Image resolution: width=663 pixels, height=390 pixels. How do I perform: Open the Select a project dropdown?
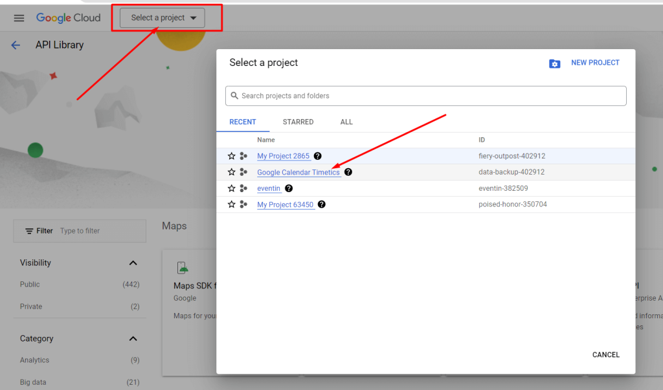coord(163,17)
